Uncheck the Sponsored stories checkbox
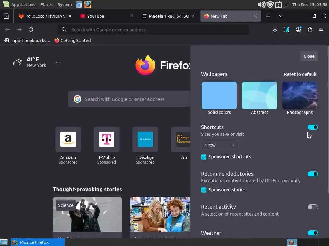Image resolution: width=329 pixels, height=246 pixels. point(204,190)
